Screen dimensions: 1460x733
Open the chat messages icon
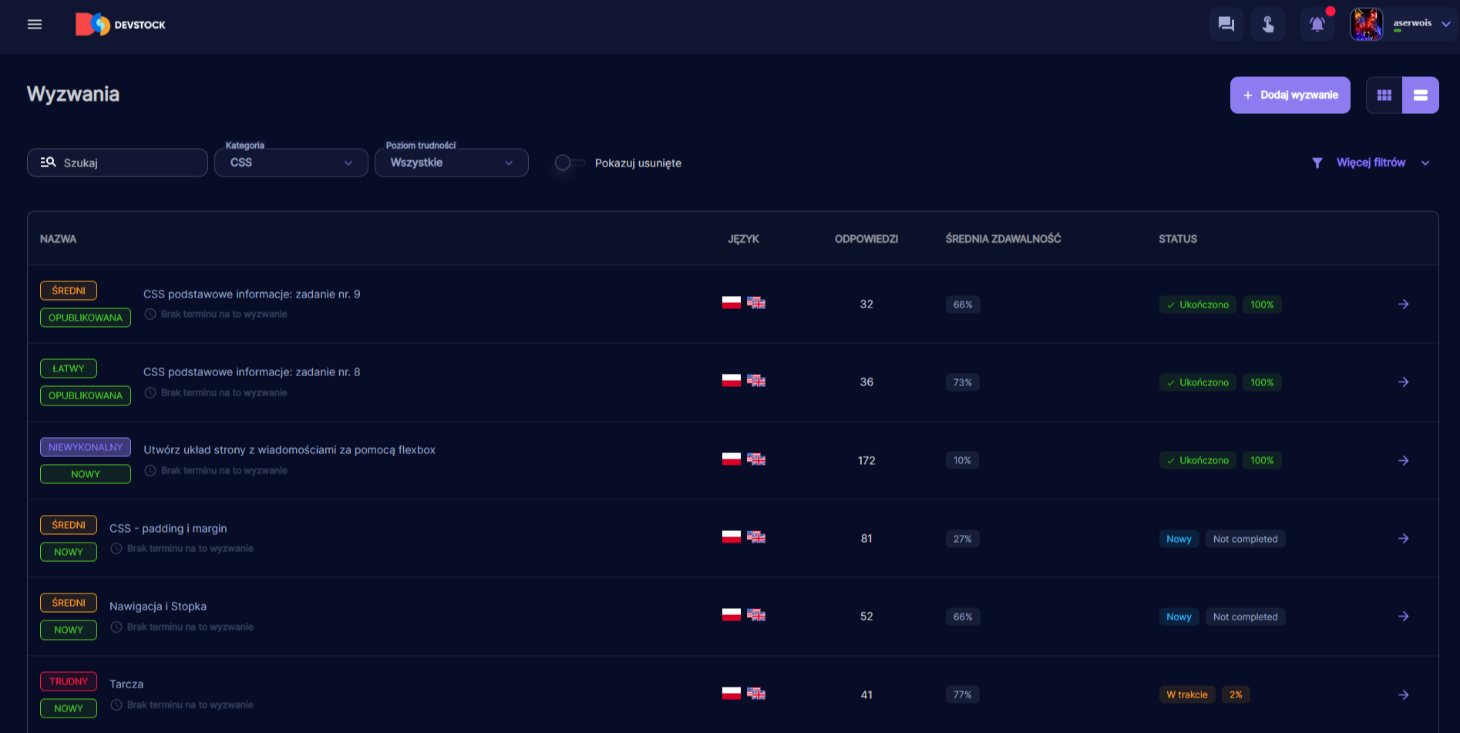(1226, 25)
